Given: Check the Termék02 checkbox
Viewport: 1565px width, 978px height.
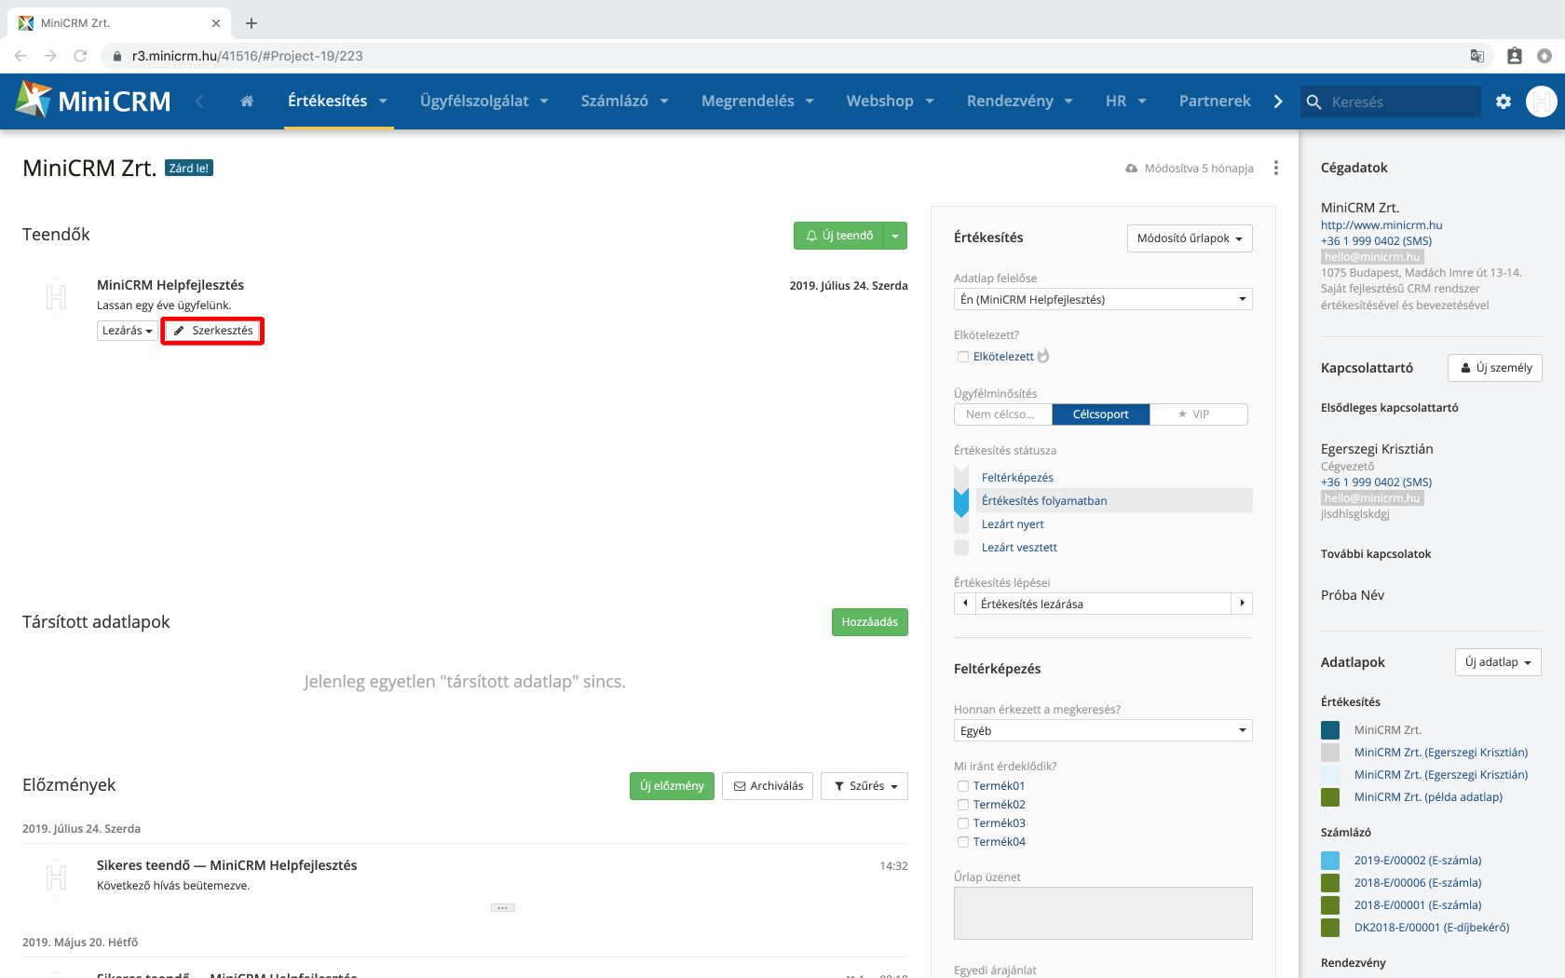Looking at the screenshot, I should click(x=963, y=805).
